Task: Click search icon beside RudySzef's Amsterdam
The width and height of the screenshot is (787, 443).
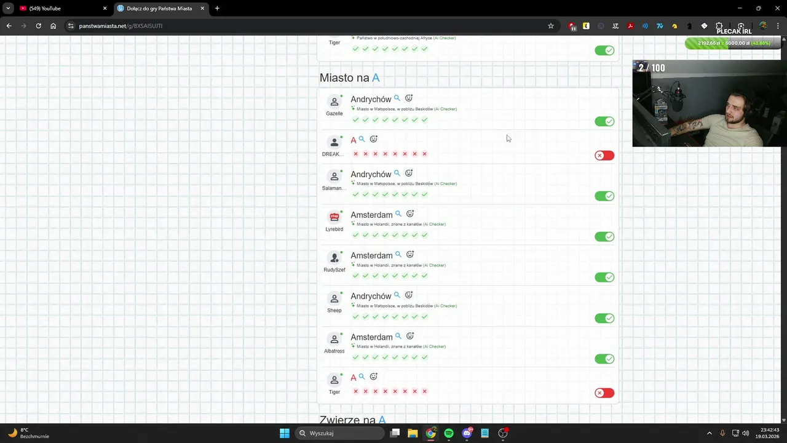Action: click(x=398, y=255)
